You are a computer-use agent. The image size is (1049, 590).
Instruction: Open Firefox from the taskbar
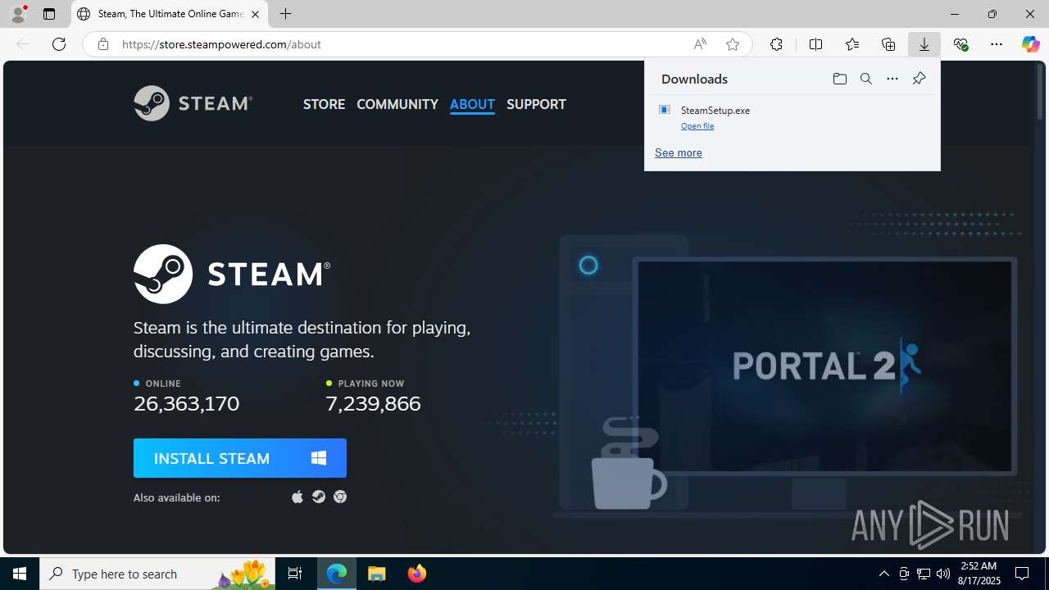pos(416,574)
